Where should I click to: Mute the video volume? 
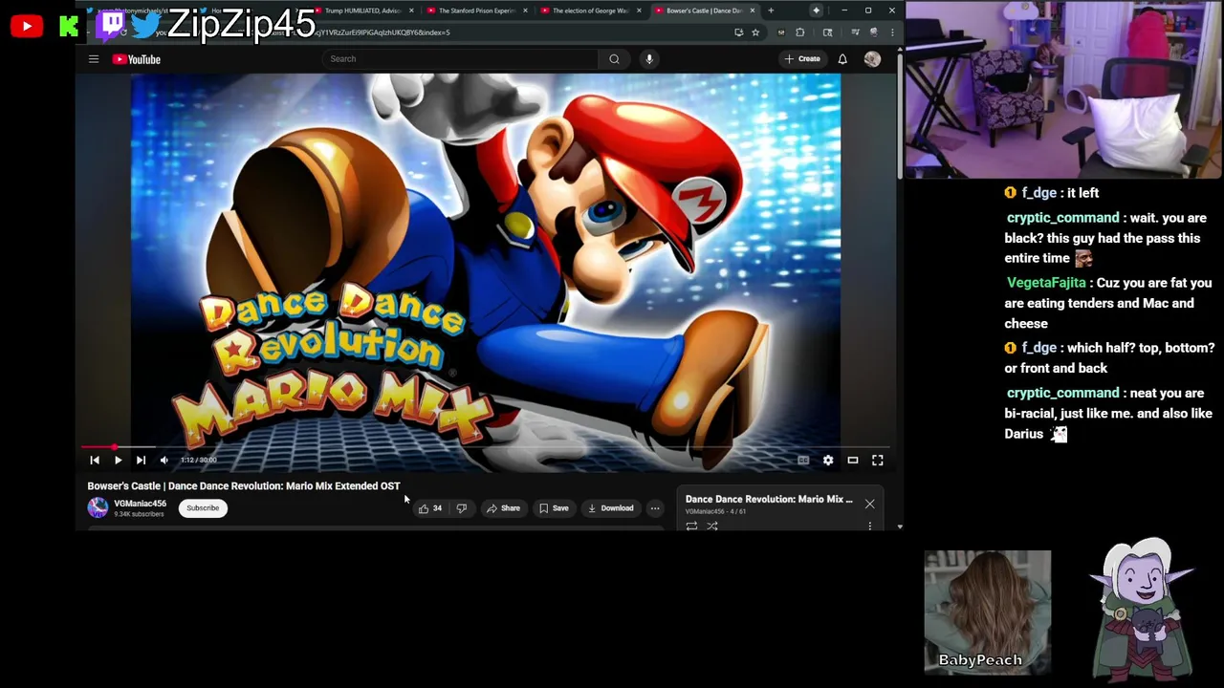[x=164, y=461]
